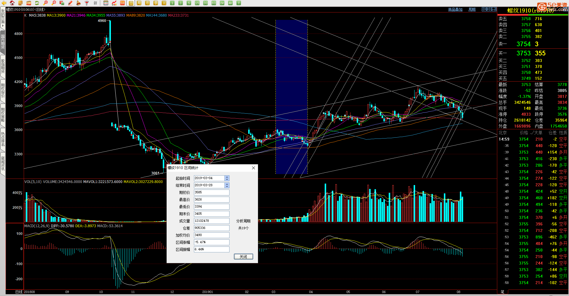Select the 5-minute period button
569x296 pixels.
(x=189, y=3)
